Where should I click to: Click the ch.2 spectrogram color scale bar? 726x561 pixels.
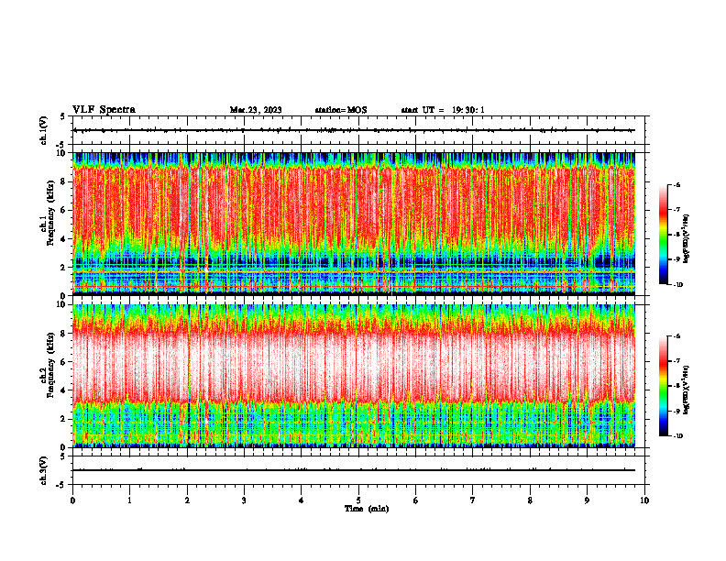663,386
